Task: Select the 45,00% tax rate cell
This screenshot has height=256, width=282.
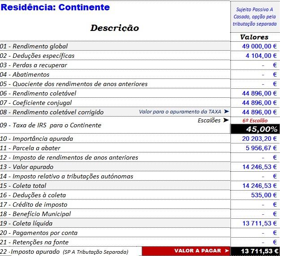Action: point(255,129)
